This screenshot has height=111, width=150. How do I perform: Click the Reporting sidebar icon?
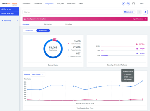(x=2, y=21)
